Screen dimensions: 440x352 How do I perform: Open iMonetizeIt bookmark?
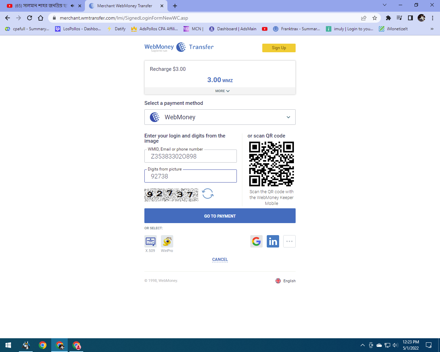(x=394, y=29)
